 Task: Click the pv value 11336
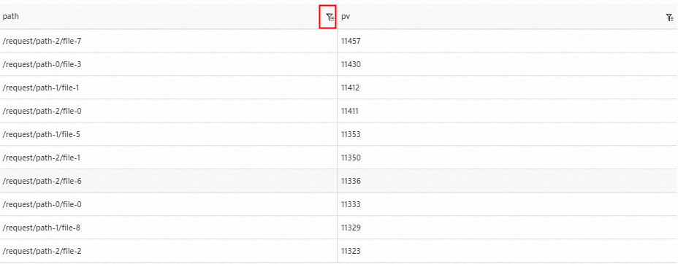[351, 181]
